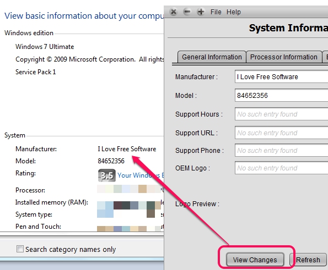Open the File menu
The image size is (328, 270).
[216, 12]
